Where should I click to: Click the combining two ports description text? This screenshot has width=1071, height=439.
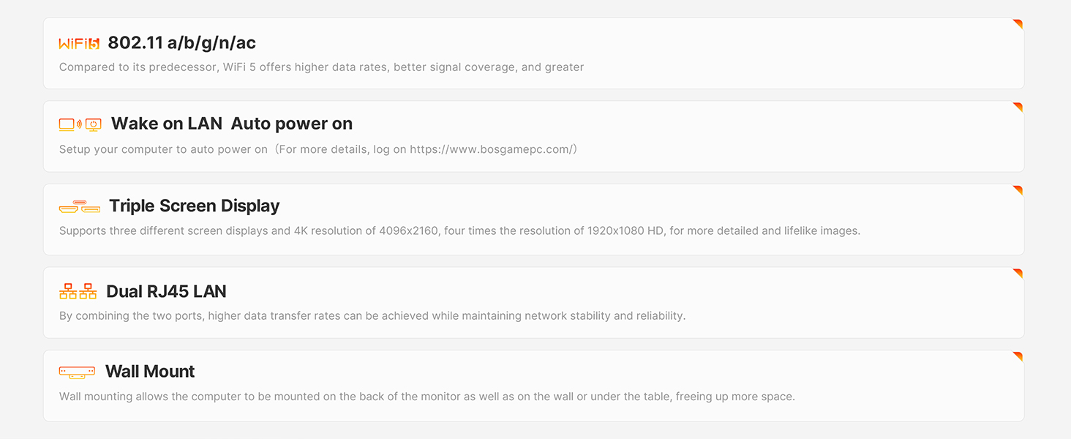click(x=372, y=316)
